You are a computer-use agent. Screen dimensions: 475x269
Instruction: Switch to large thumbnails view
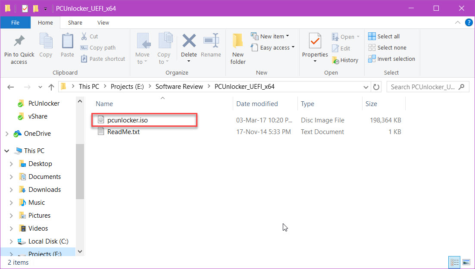point(467,262)
